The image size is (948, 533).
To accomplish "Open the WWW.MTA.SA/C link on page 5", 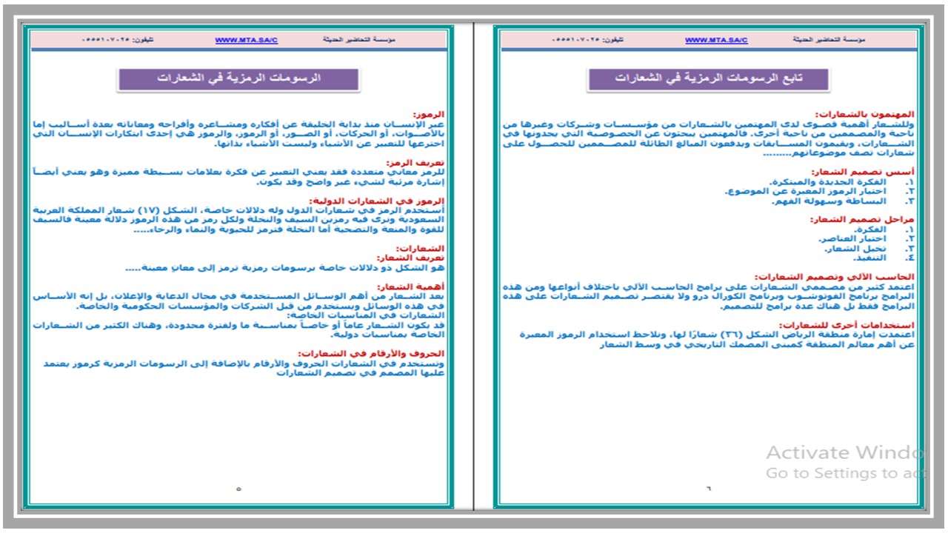I will coord(246,40).
